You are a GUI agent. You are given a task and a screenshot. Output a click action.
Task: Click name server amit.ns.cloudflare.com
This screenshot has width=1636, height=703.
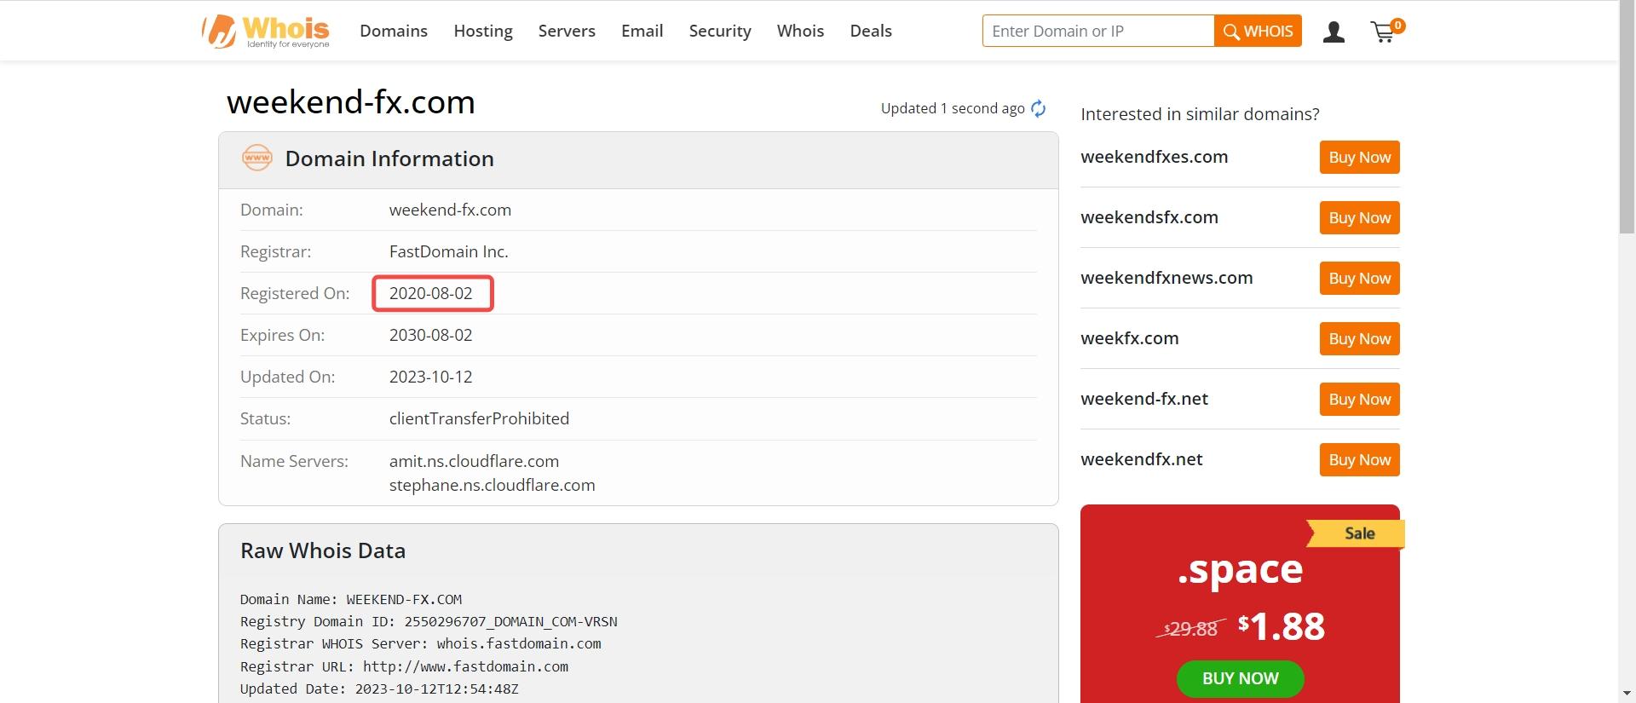(x=474, y=461)
